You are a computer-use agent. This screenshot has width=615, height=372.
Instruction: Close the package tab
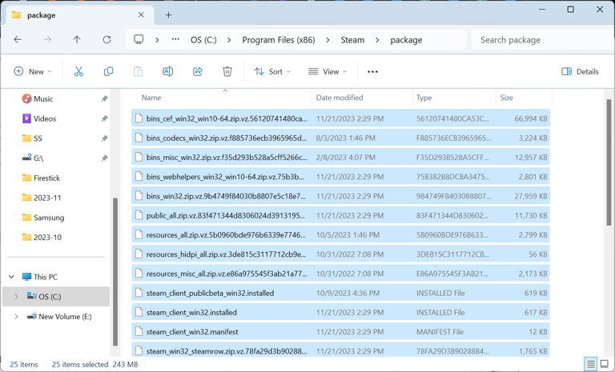(x=141, y=15)
